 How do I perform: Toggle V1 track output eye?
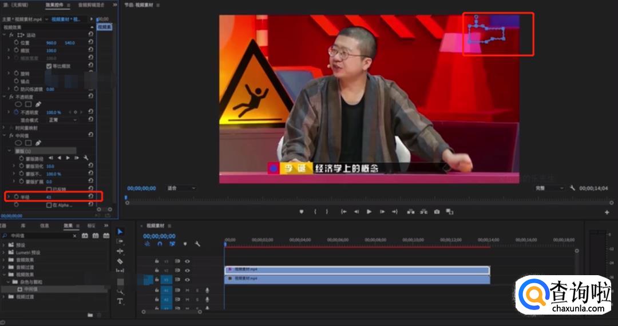(187, 280)
